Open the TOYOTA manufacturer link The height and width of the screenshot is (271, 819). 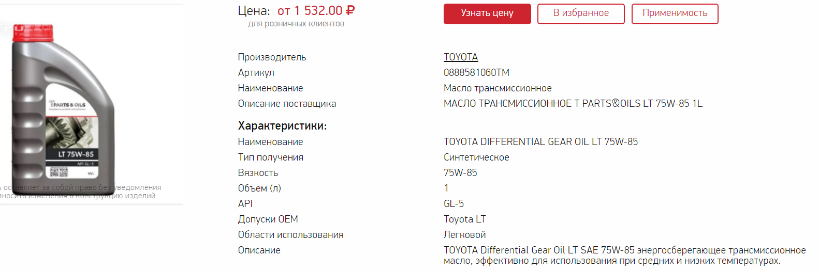tap(461, 57)
